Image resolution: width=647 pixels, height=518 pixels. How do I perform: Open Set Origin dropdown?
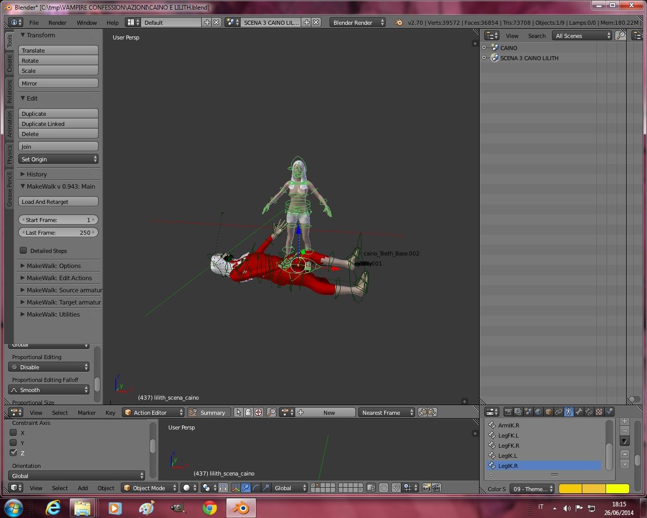(59, 159)
